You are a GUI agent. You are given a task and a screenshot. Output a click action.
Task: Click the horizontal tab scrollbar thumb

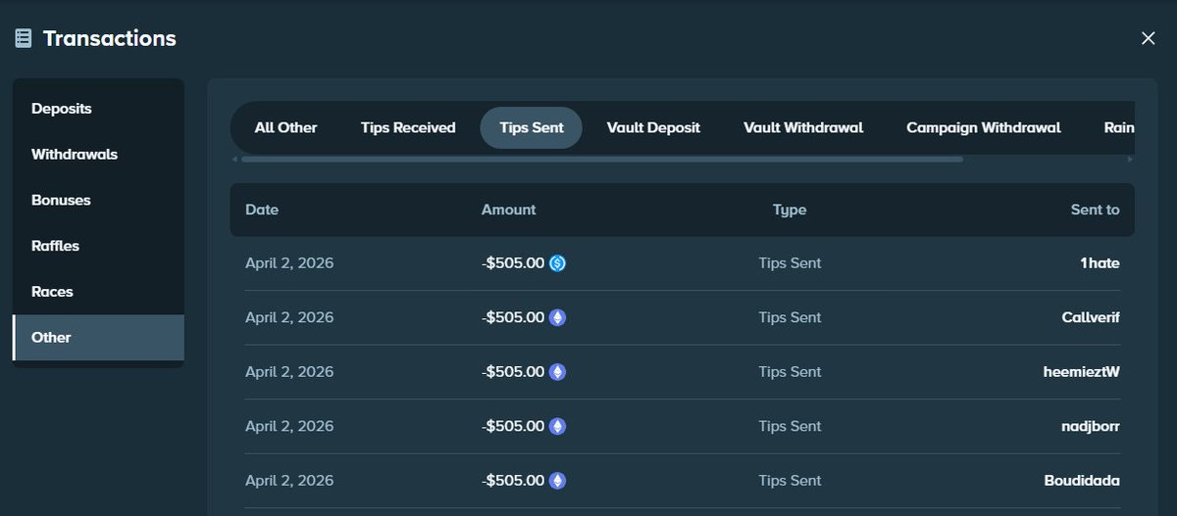tap(602, 159)
